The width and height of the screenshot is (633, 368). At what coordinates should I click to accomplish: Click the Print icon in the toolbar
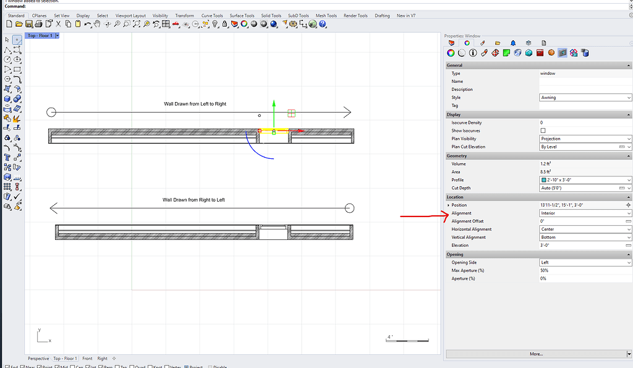(38, 24)
